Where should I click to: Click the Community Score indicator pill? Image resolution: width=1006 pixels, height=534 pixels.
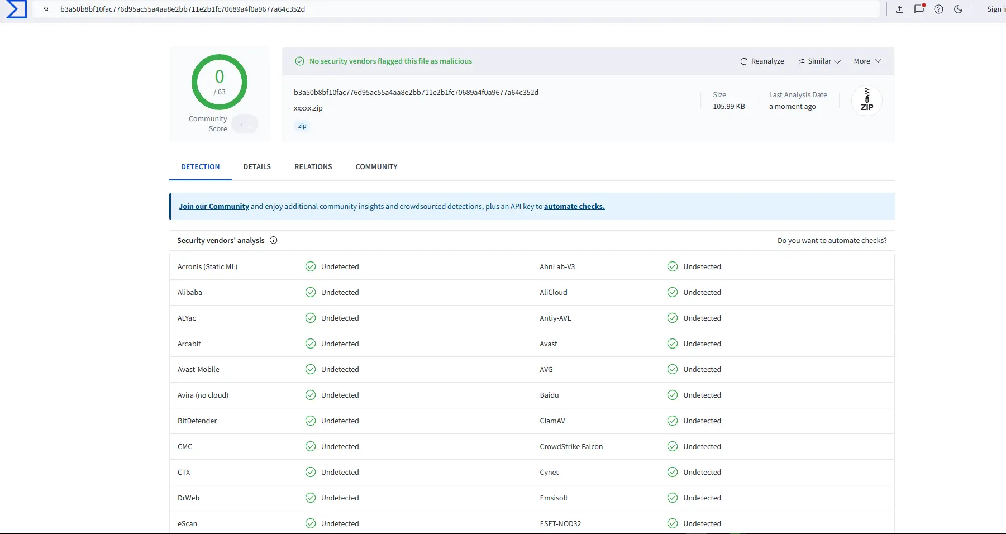pos(245,124)
